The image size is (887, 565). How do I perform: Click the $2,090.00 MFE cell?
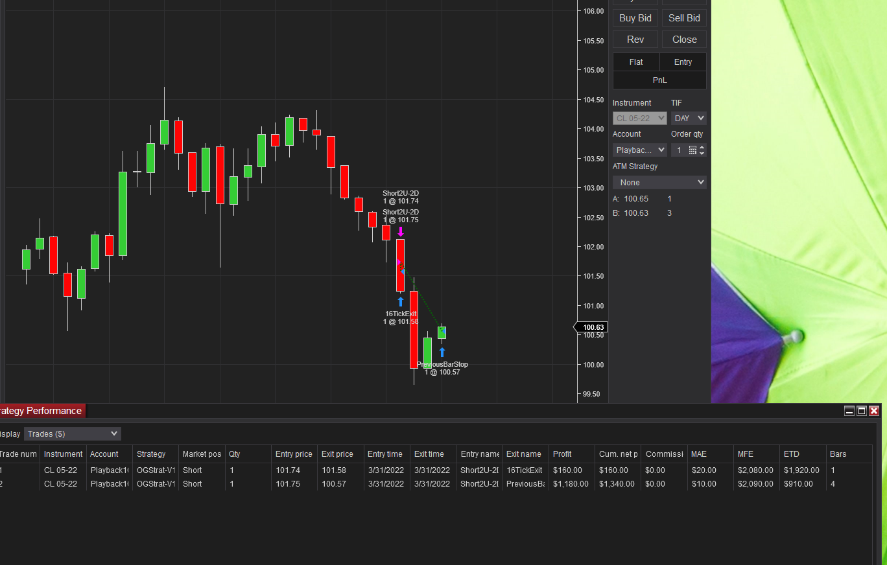point(757,484)
